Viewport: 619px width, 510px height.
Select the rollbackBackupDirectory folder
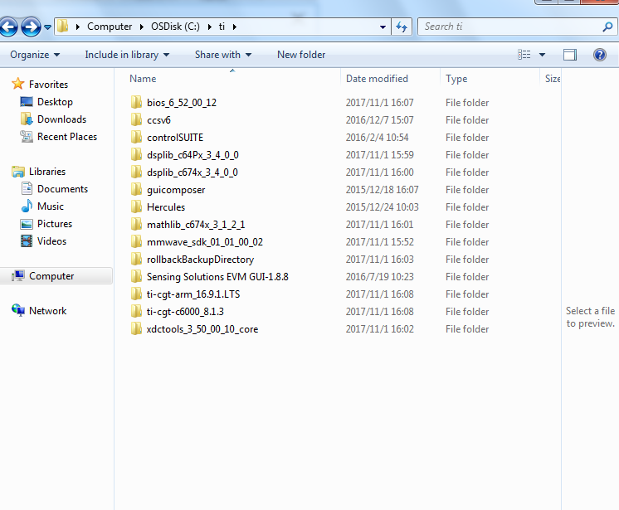(x=200, y=259)
